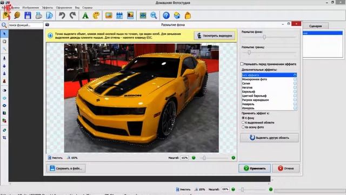Open the photo montage icon
This screenshot has height=195, width=346.
130,16
